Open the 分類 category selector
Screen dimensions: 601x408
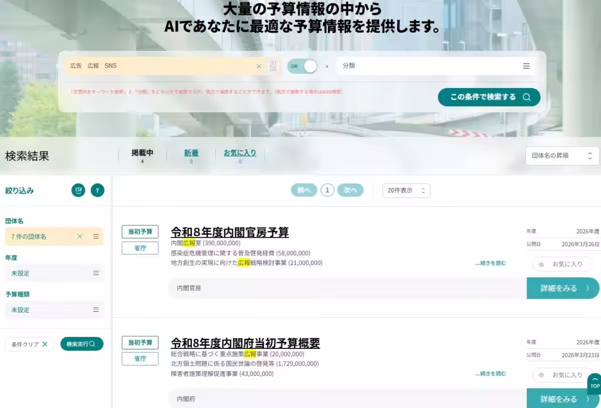[x=436, y=66]
